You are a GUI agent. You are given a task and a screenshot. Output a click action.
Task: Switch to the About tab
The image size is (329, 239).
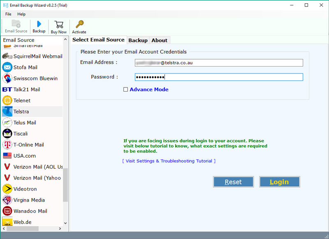point(160,40)
